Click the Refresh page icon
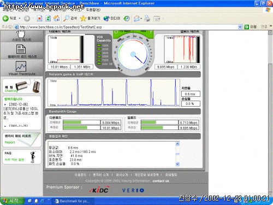This screenshot has height=205, width=273. click(x=48, y=18)
